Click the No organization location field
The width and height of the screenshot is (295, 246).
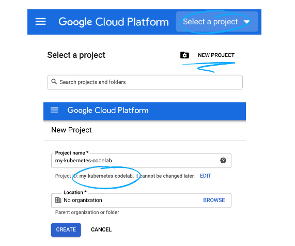pyautogui.click(x=141, y=201)
